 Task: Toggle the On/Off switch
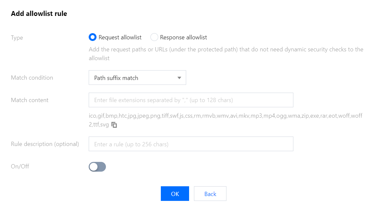(97, 167)
